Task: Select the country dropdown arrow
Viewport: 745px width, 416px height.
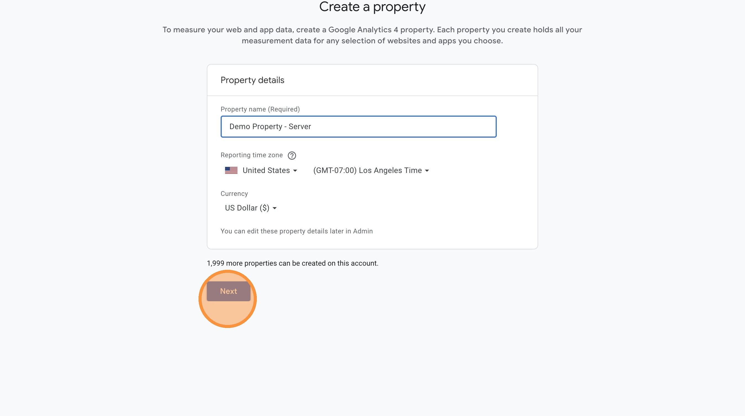Action: click(295, 170)
